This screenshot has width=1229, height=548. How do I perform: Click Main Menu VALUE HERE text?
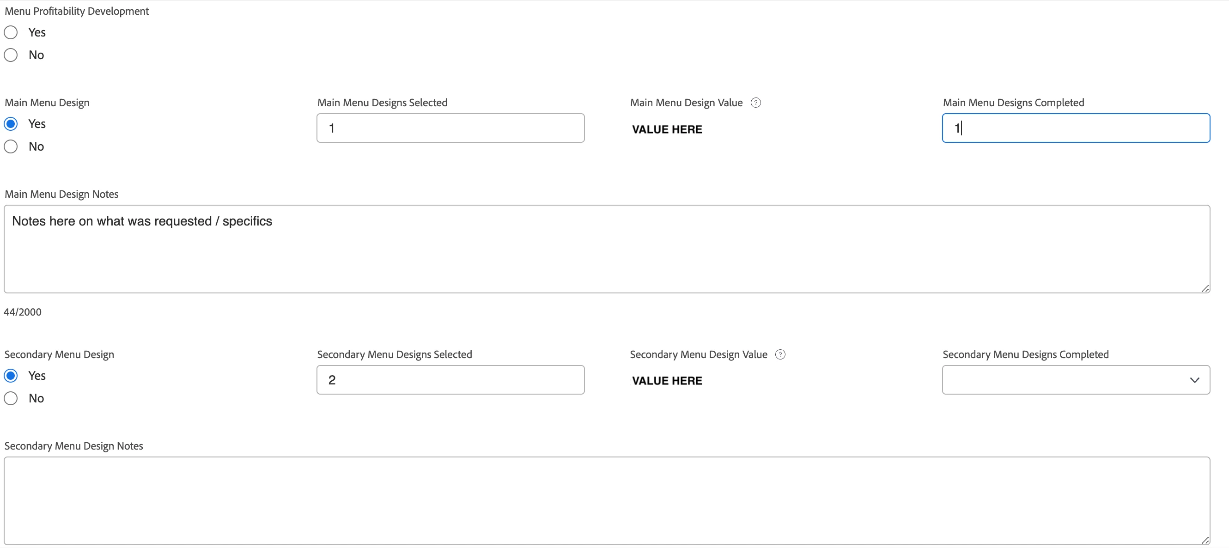(x=667, y=129)
